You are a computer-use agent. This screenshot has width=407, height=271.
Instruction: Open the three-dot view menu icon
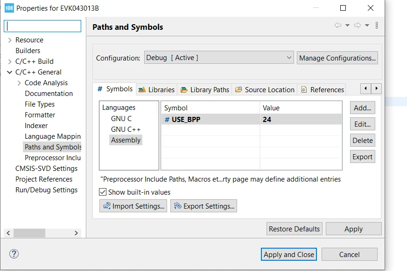click(x=377, y=25)
